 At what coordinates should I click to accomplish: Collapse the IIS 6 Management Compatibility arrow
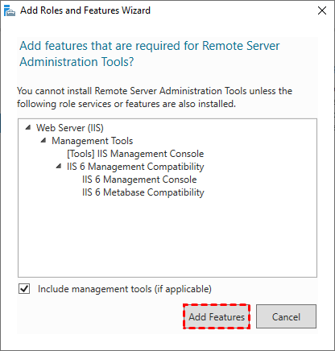pos(59,166)
